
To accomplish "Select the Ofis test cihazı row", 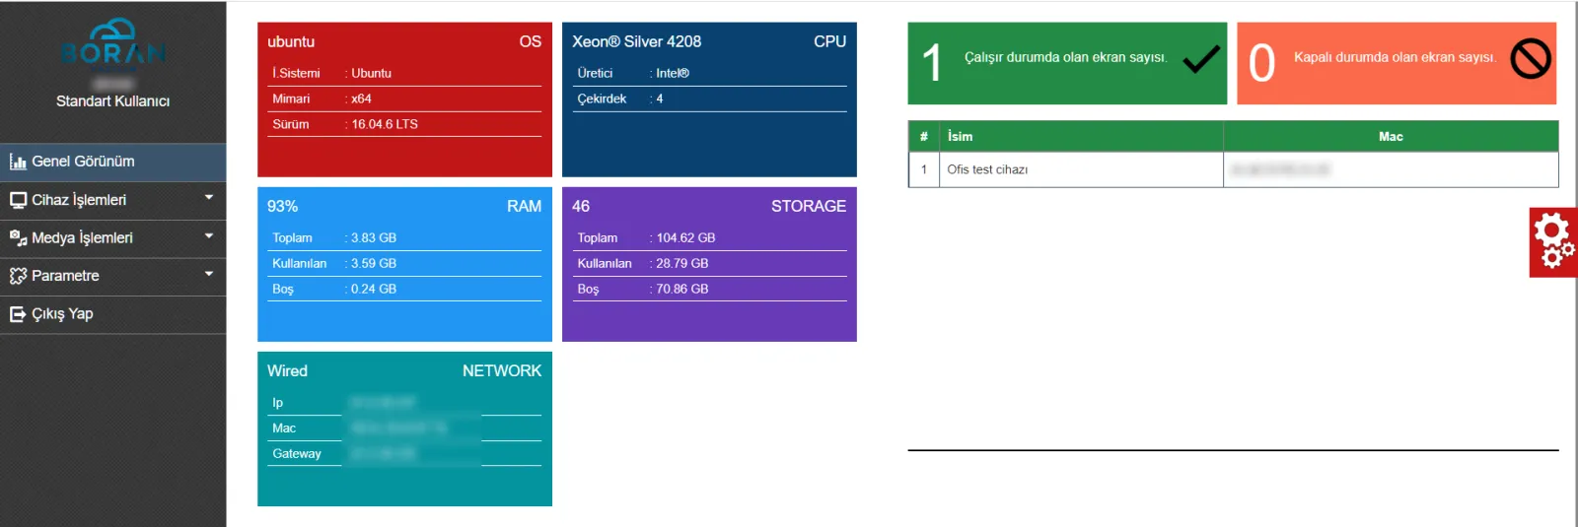I will coord(1233,169).
